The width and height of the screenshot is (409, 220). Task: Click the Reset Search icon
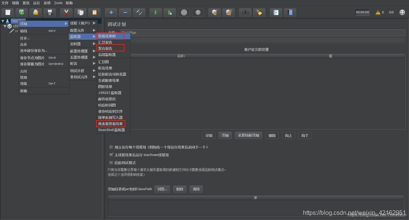coord(259,12)
